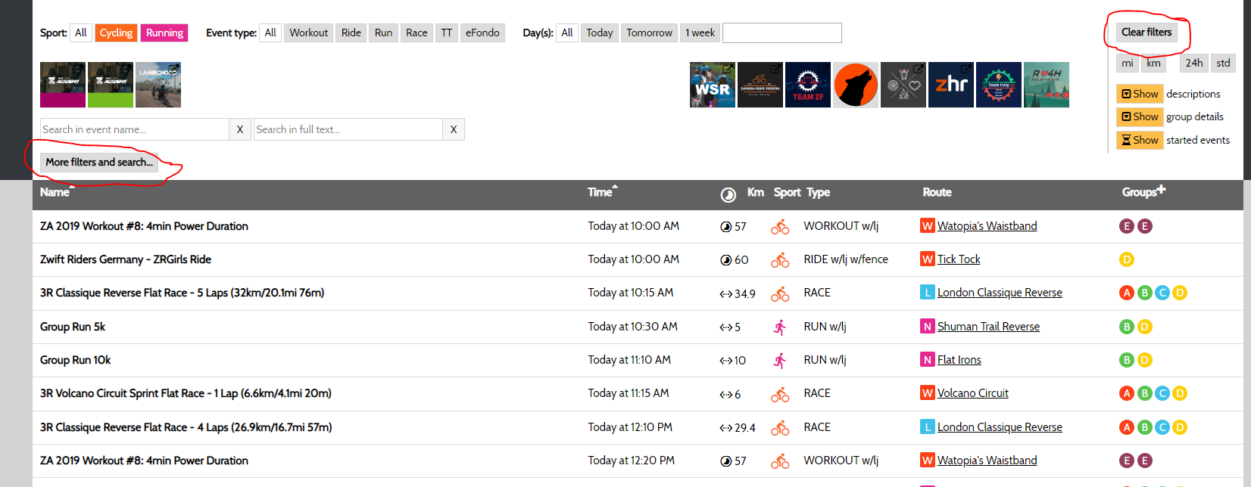Select group A badge on Volcano Circuit race
Viewport: 1251px width, 487px height.
(1127, 393)
